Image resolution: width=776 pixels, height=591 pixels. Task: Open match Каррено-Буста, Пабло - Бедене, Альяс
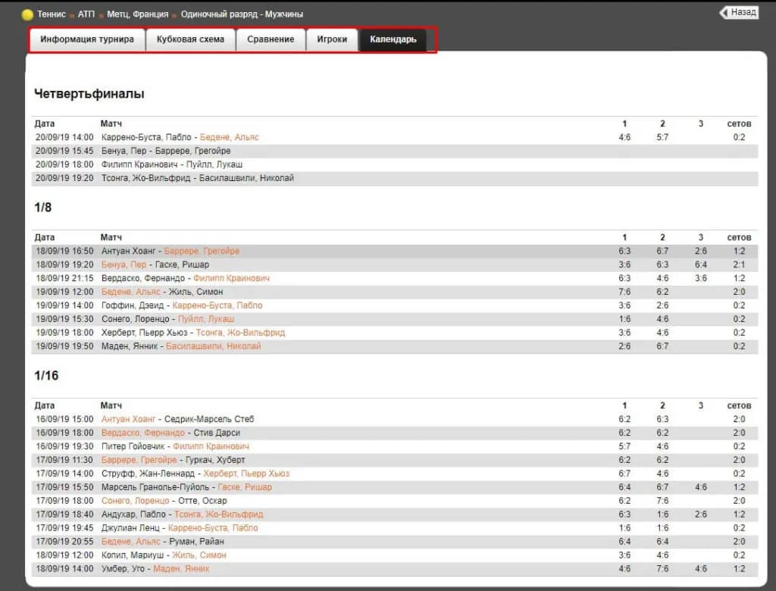180,137
